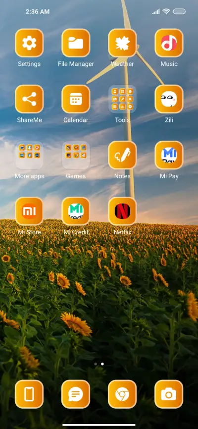
Task: Open the Phone dialer in dock
Action: tap(29, 394)
